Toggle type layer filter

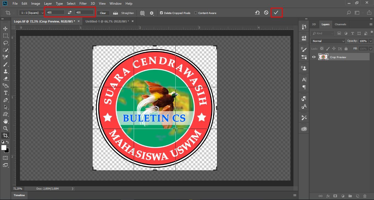(352, 33)
